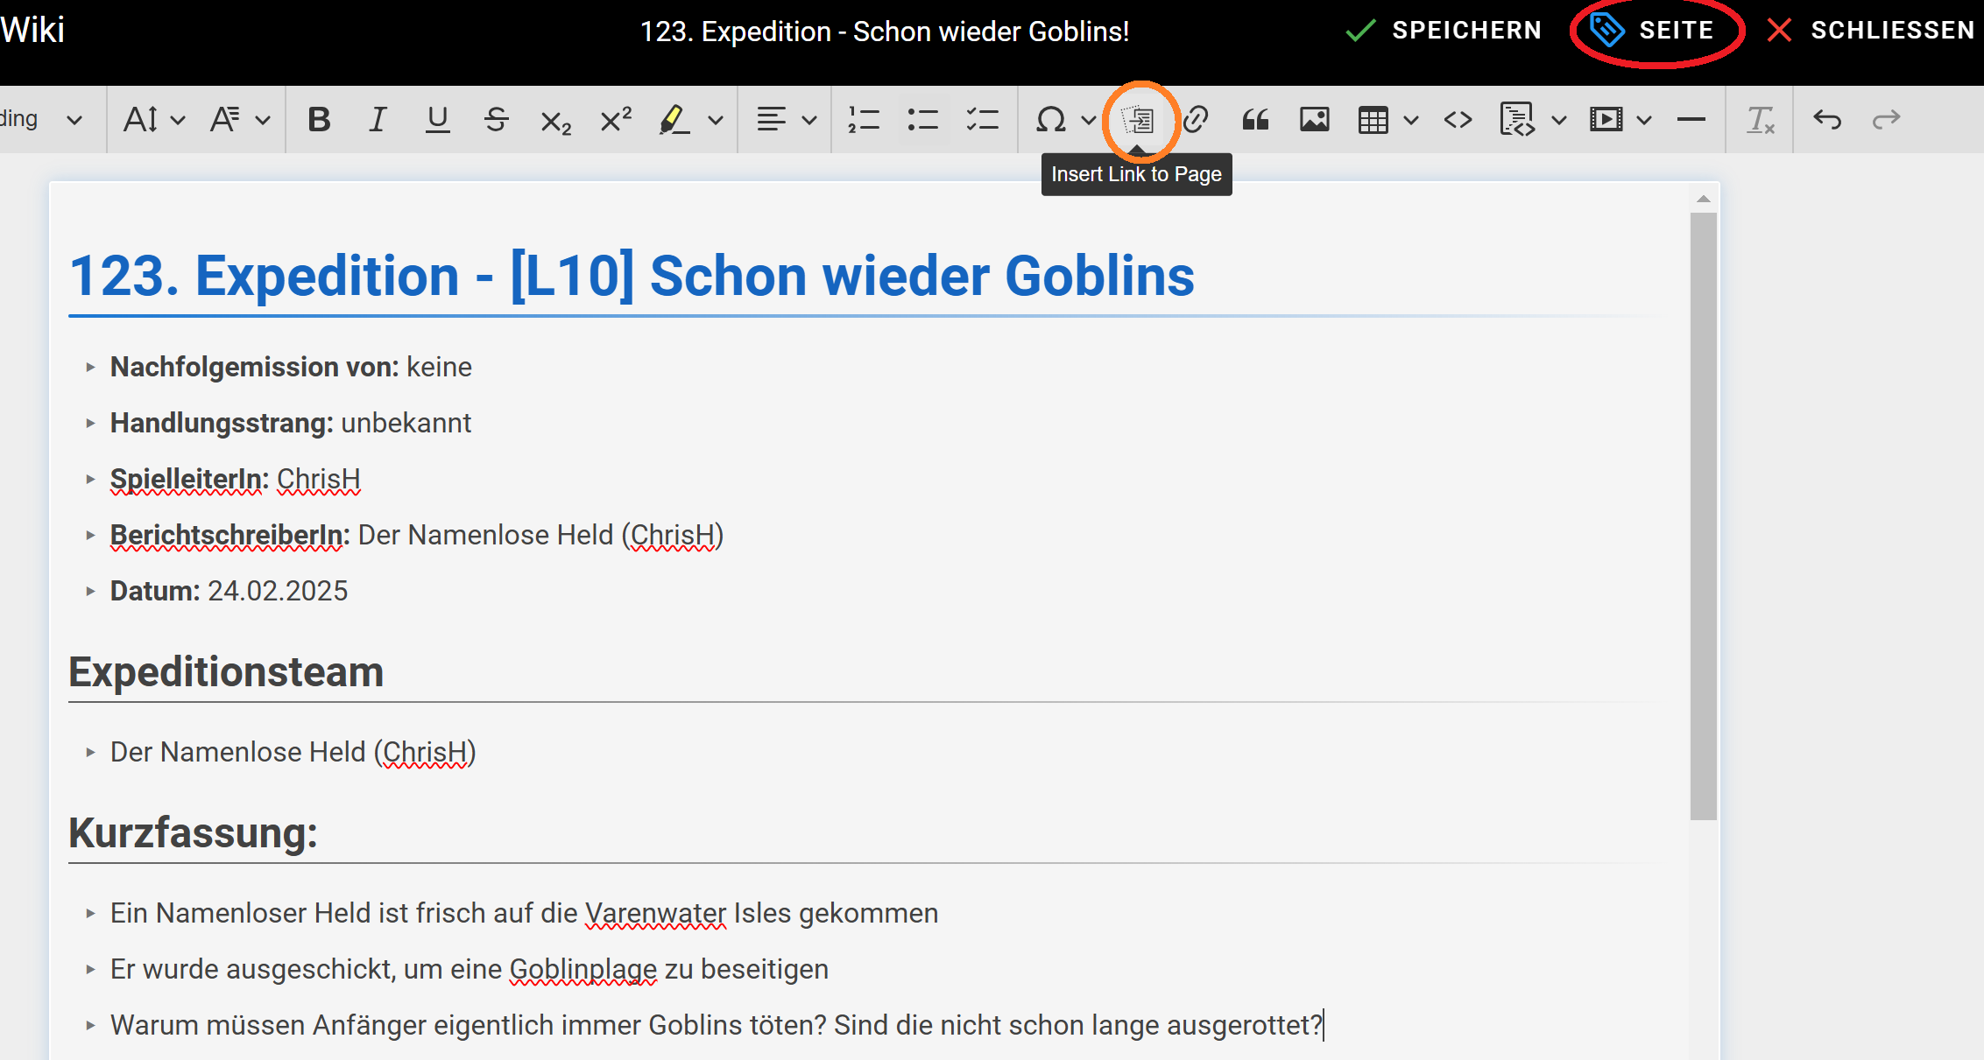Toggle bold formatting

pyautogui.click(x=319, y=120)
